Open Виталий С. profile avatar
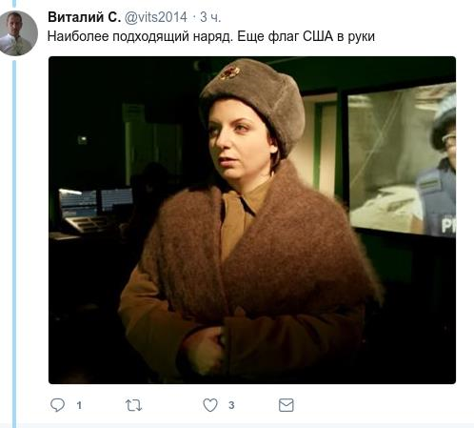Image resolution: width=474 pixels, height=428 pixels. tap(19, 33)
